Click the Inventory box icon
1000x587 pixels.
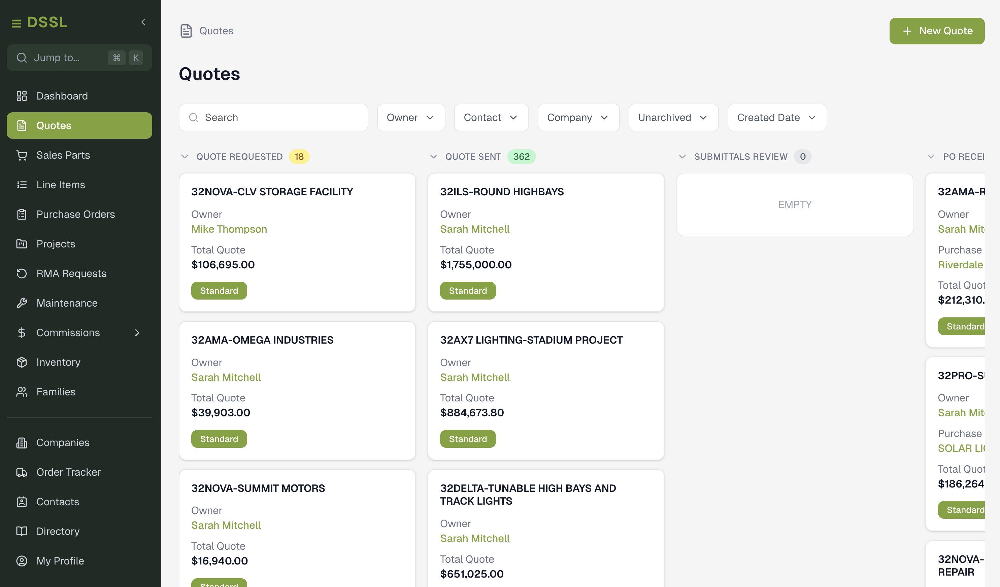(22, 362)
